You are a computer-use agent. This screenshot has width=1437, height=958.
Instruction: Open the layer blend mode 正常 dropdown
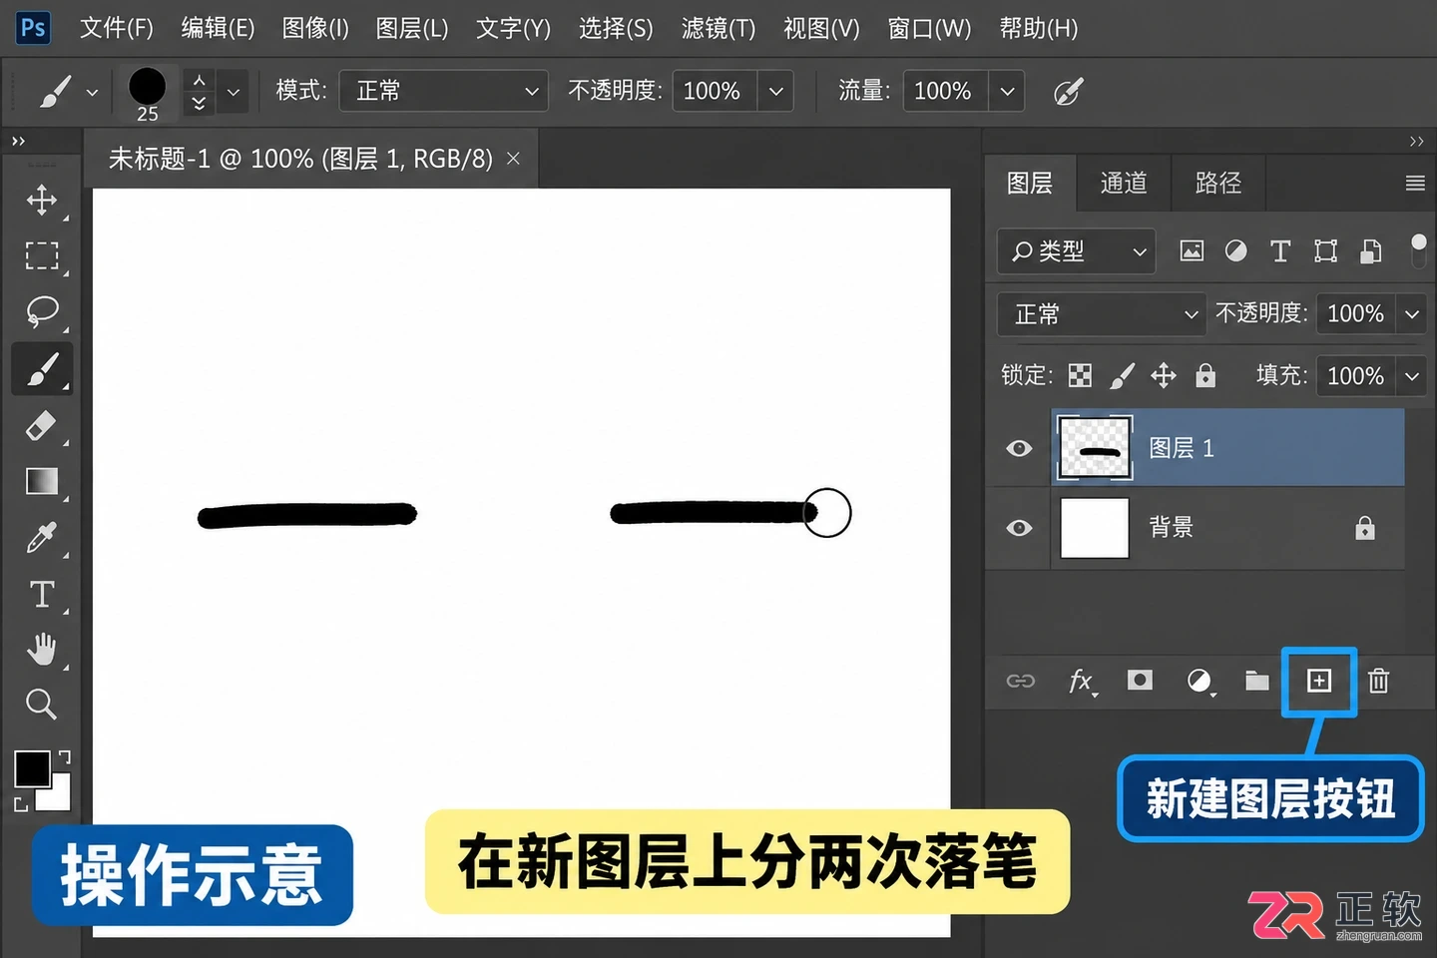coord(1102,314)
